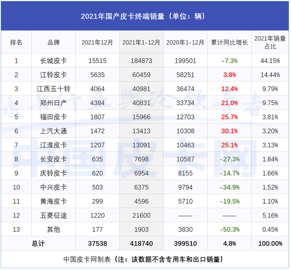This screenshot has width=291, height=270.
Task: Select share value '14.44%'
Action: [270, 75]
